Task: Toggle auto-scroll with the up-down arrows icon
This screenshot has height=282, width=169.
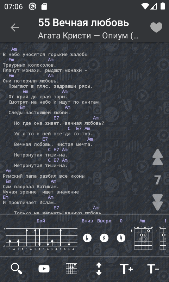Action: (99, 269)
